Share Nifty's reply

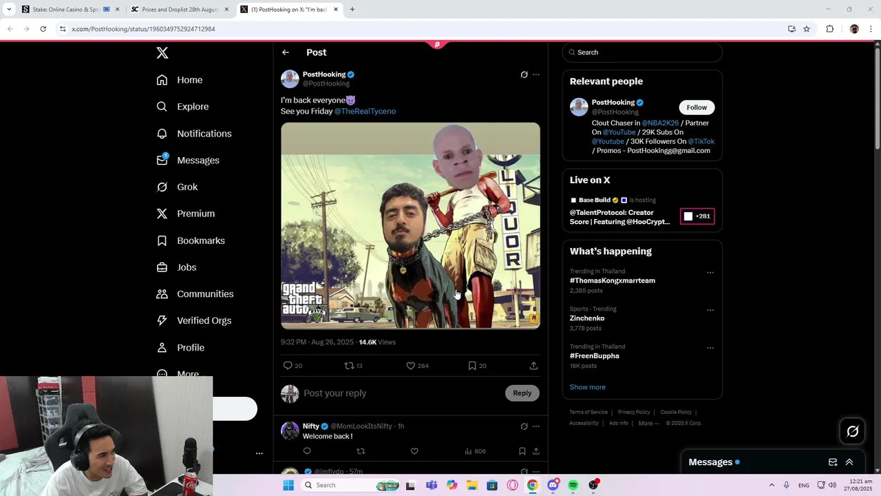(535, 451)
